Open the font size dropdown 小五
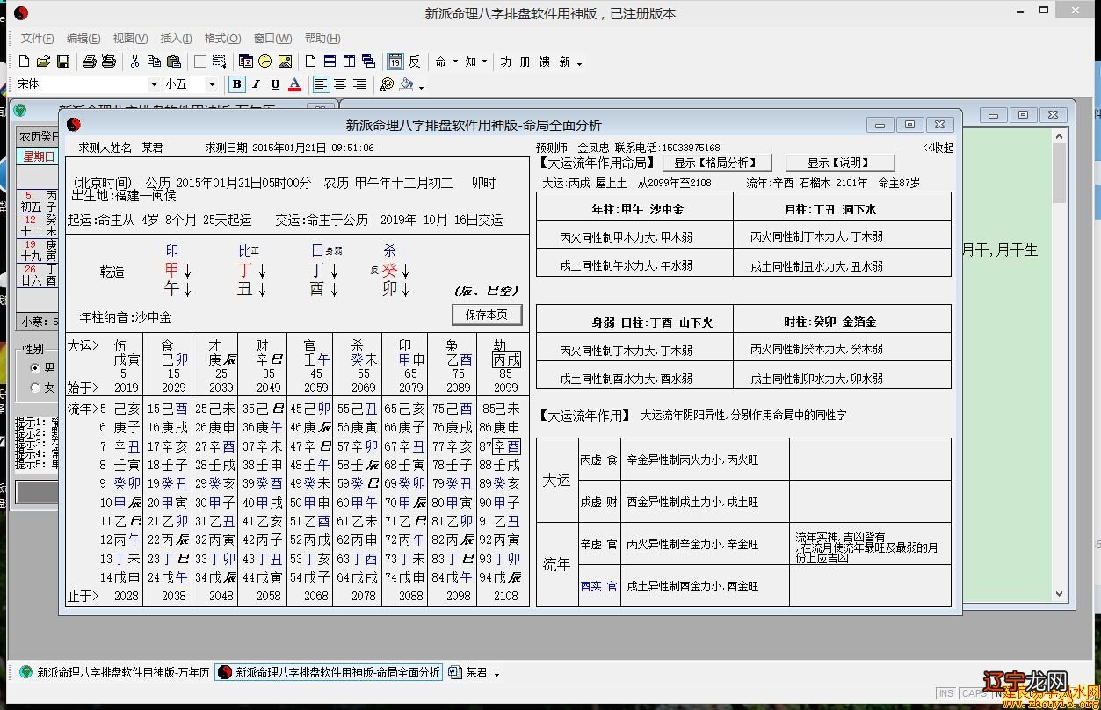 click(x=212, y=84)
